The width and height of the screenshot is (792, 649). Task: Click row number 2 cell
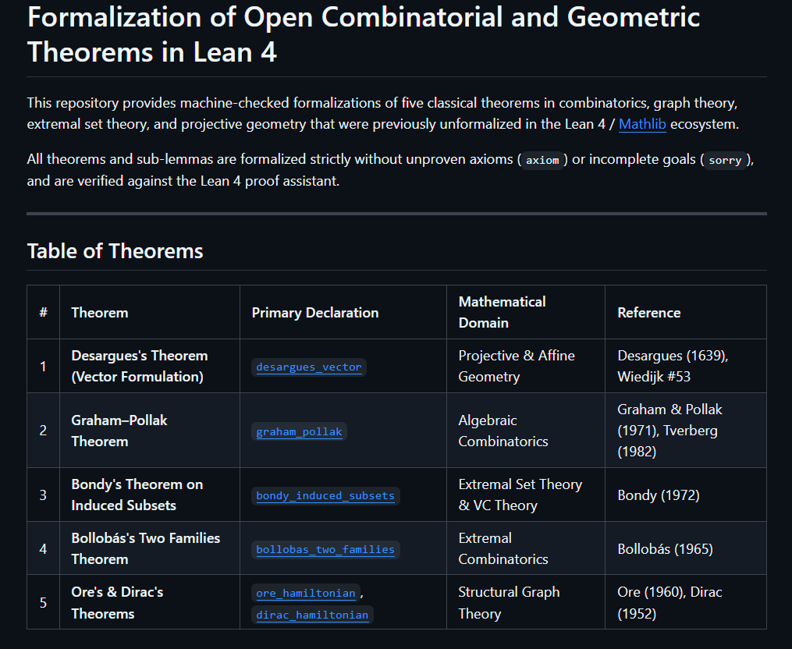[44, 431]
